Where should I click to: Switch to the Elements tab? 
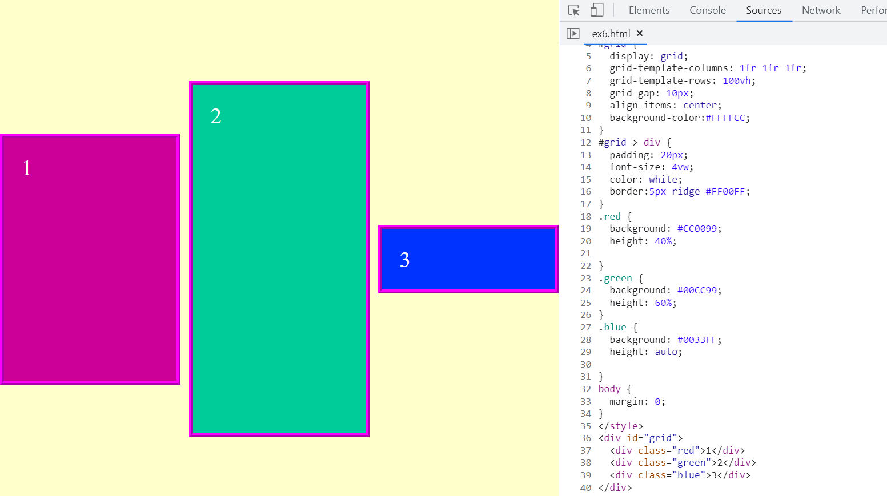click(x=649, y=10)
